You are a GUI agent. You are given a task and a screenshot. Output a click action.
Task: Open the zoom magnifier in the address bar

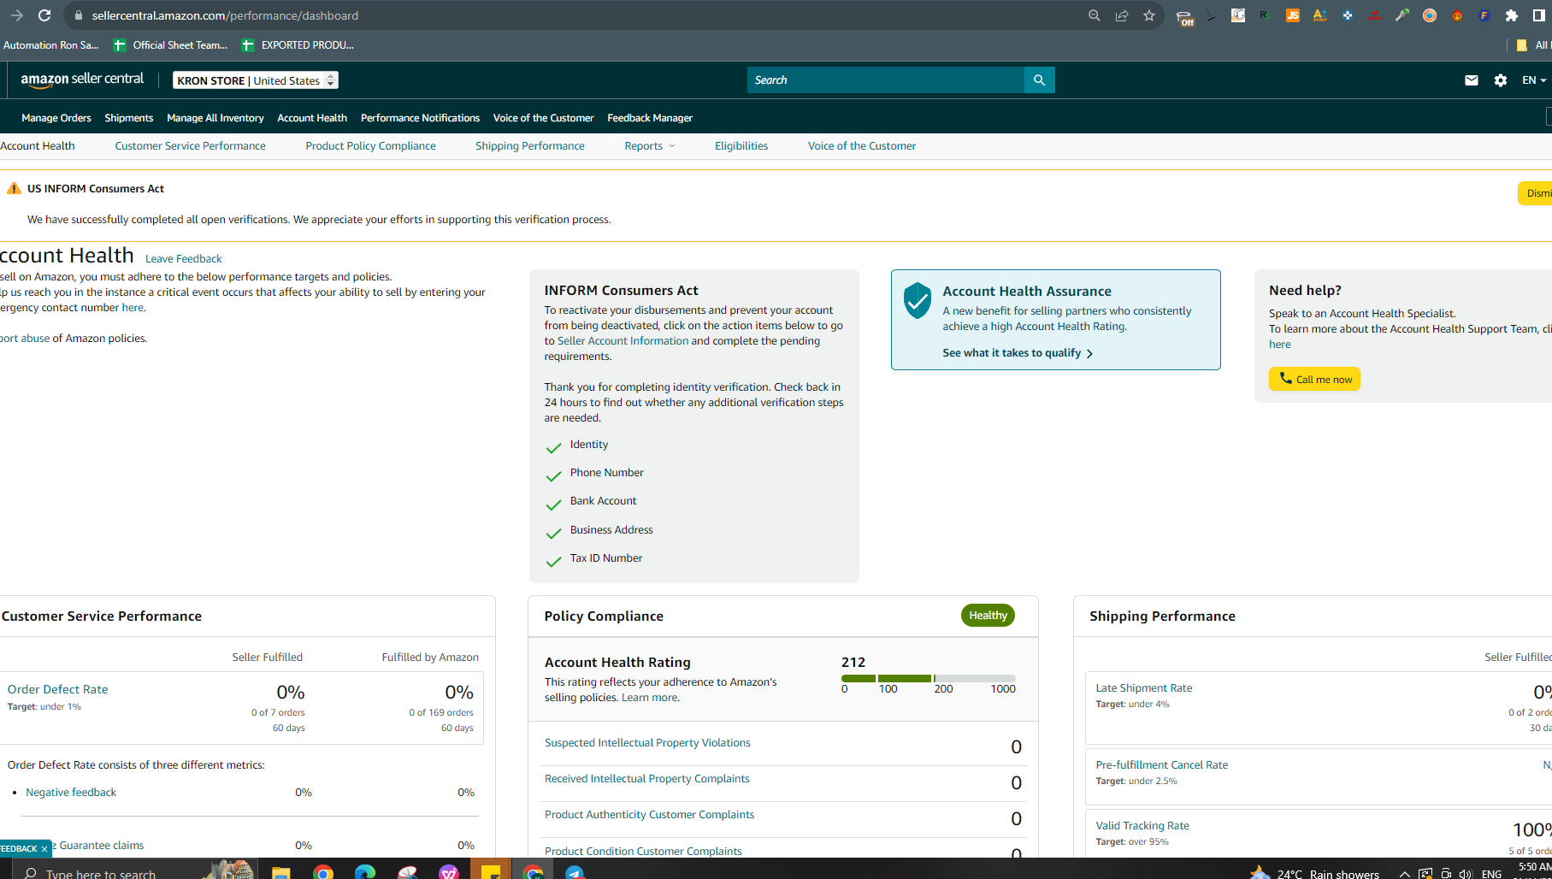click(1094, 15)
